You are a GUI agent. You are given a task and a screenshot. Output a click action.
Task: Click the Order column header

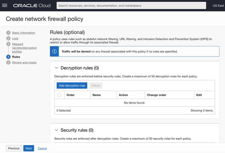(x=70, y=95)
